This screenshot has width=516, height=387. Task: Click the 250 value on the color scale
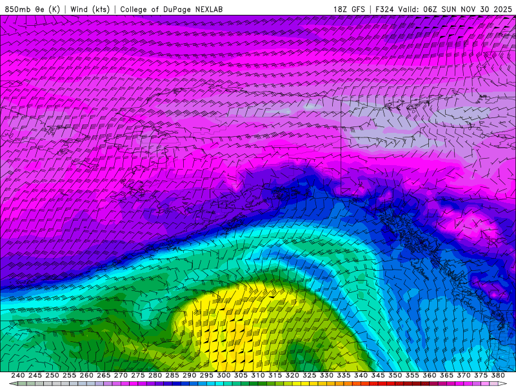52,375
